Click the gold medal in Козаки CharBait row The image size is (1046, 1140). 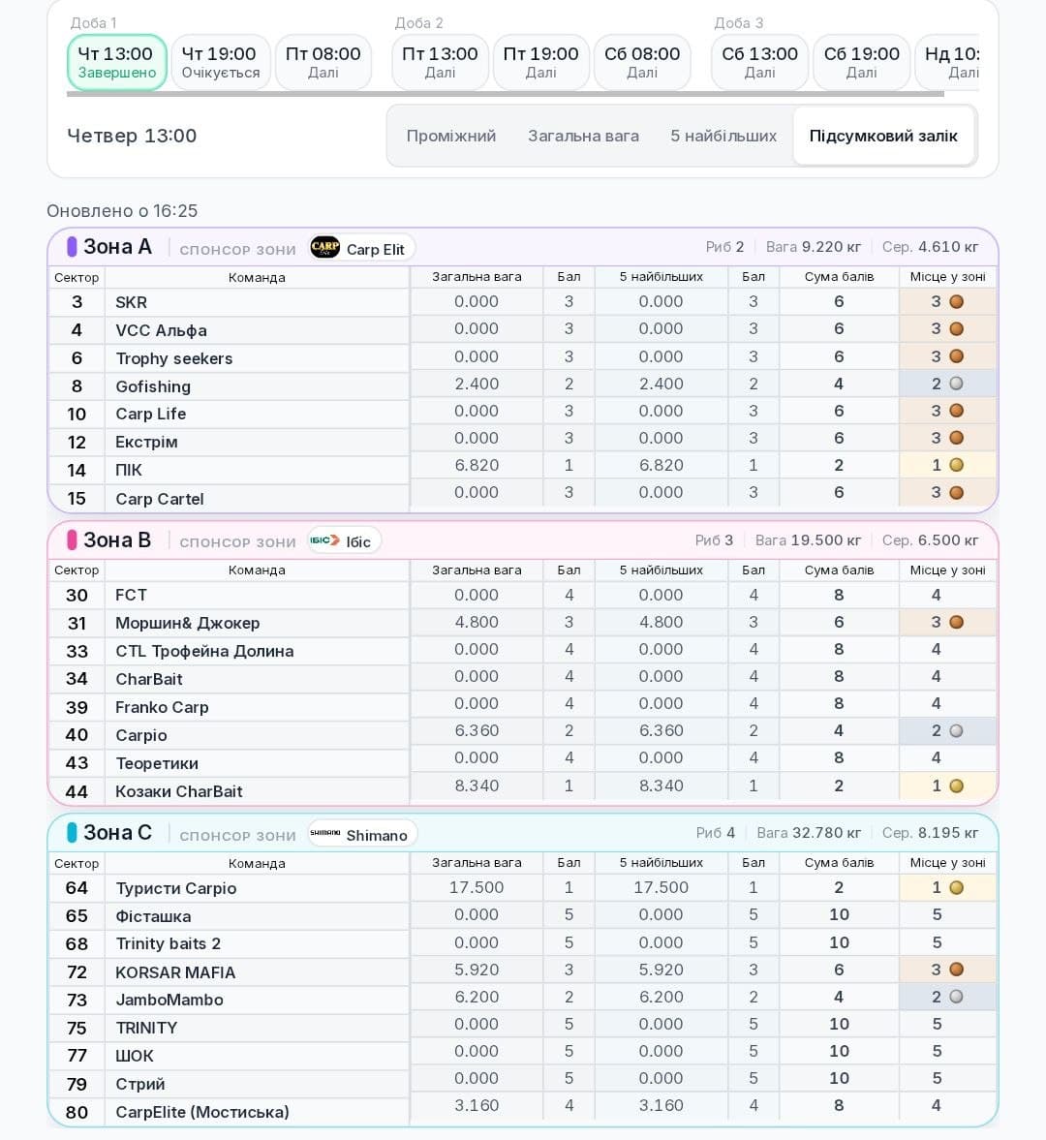click(x=957, y=786)
